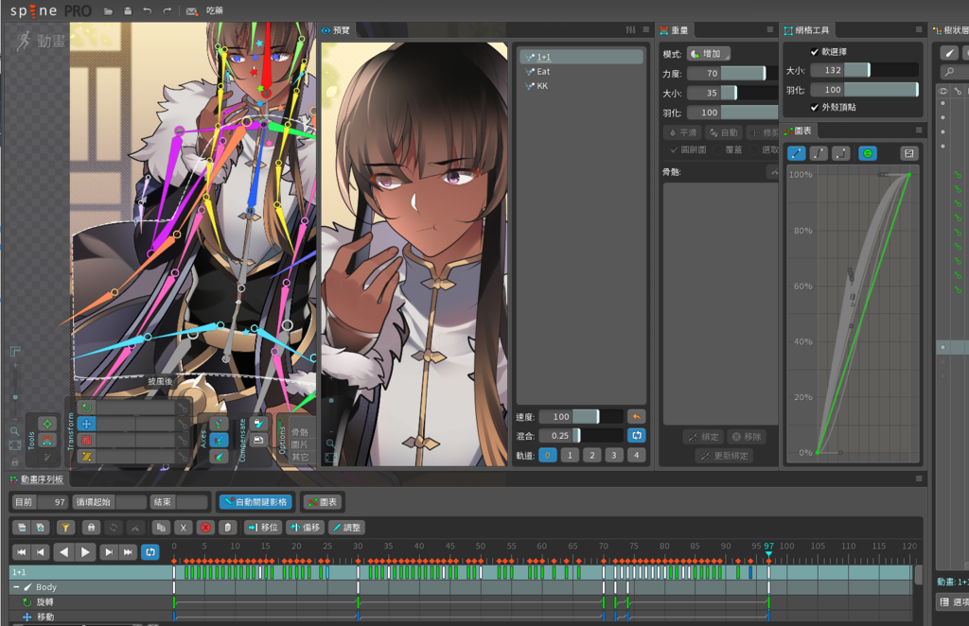Select the Eat animation in preview list

coord(543,72)
